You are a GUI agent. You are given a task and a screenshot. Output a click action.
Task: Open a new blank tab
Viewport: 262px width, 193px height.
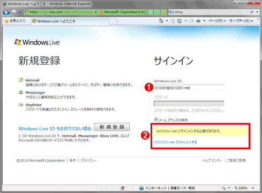pyautogui.click(x=113, y=21)
